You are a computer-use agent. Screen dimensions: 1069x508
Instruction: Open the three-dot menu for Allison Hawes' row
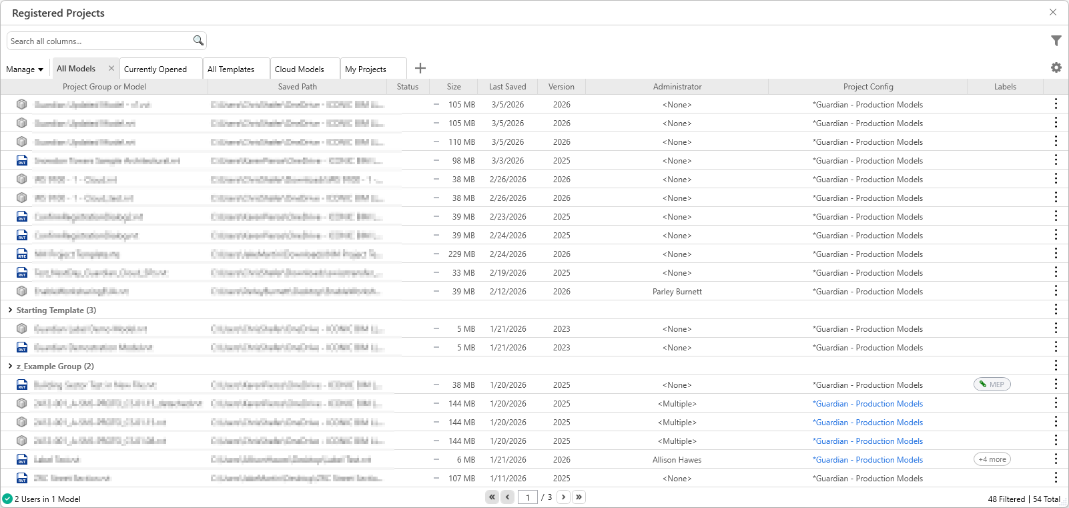pos(1056,459)
